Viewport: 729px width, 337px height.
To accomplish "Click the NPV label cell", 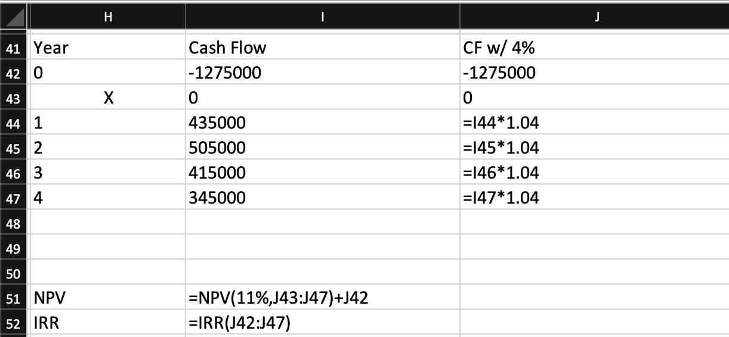I will pos(107,298).
